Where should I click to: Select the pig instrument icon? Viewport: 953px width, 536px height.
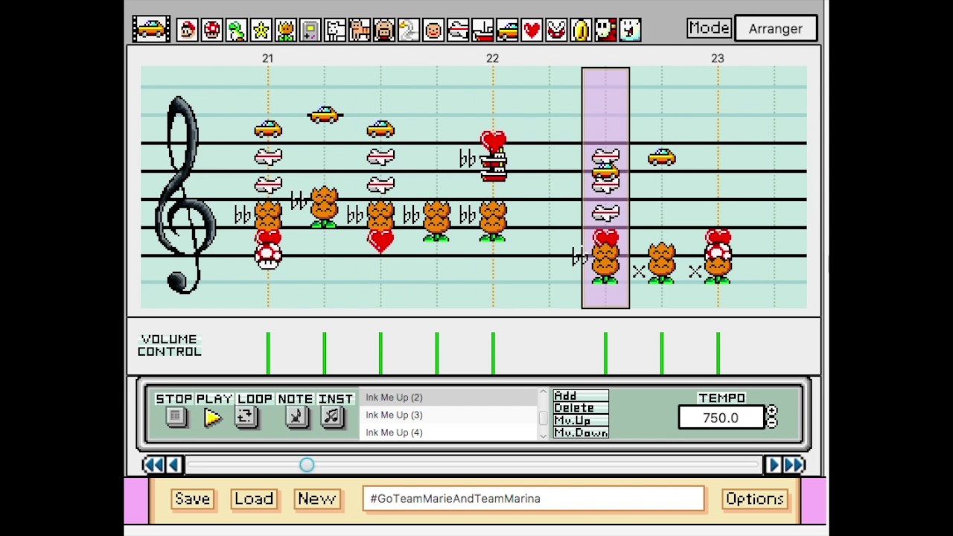[x=384, y=31]
